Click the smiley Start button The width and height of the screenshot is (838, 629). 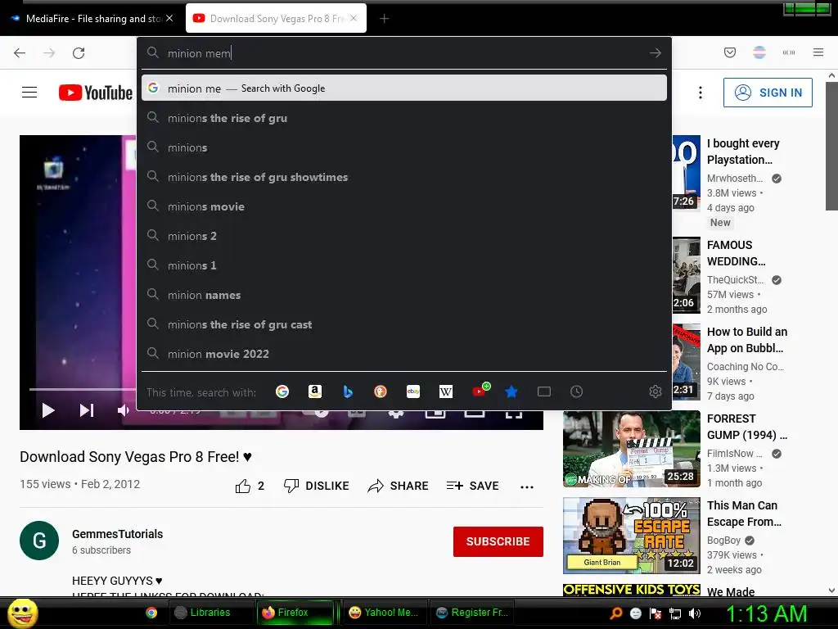tap(22, 613)
